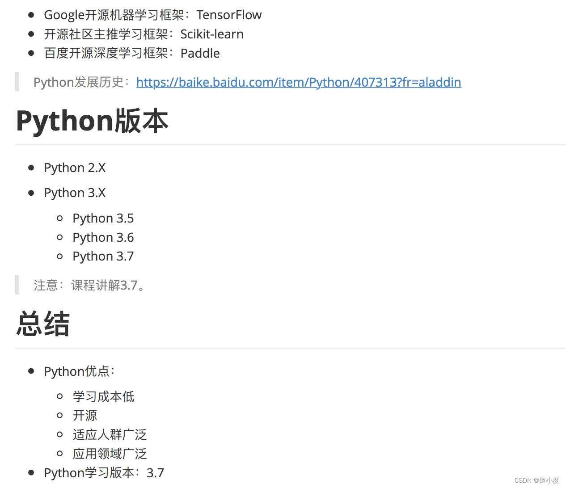Select the Python 3.X bullet item
This screenshot has width=566, height=488.
point(75,193)
